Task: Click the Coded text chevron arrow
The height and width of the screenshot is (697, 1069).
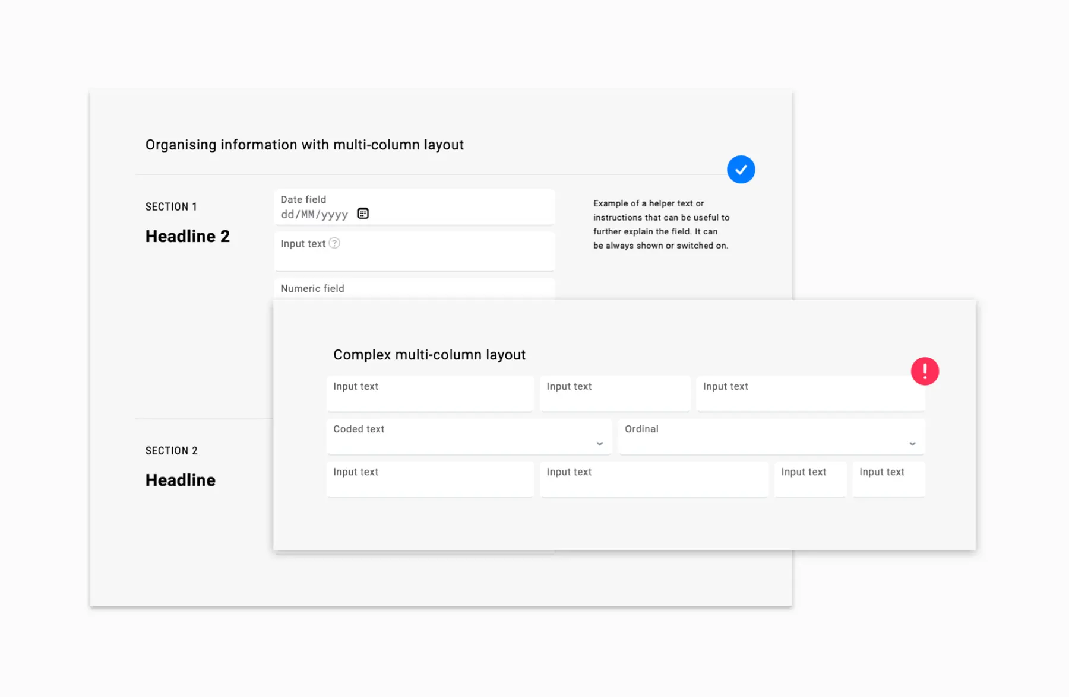Action: [x=599, y=443]
